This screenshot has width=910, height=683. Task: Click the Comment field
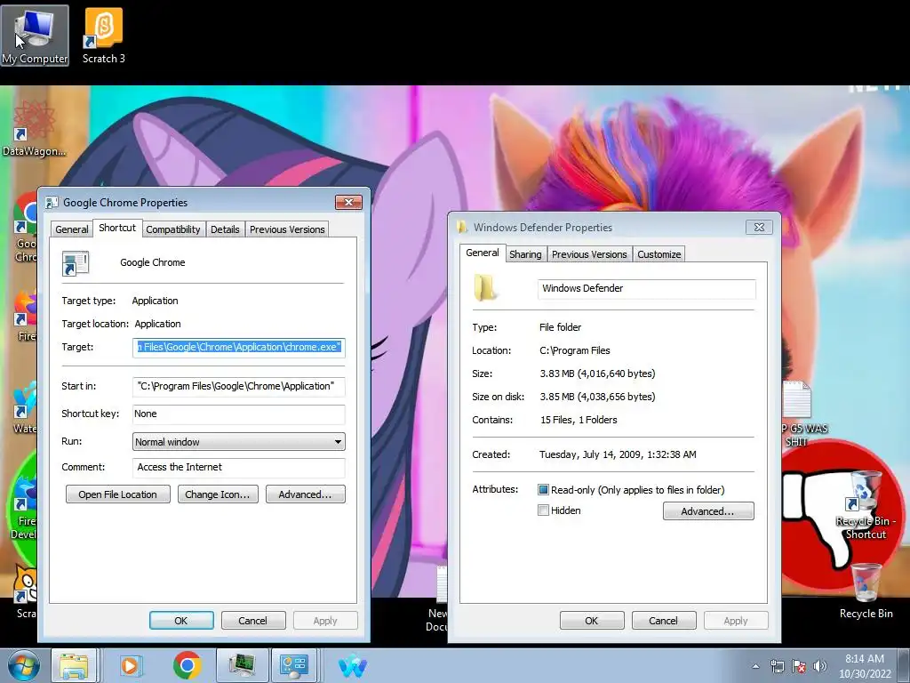click(x=238, y=468)
